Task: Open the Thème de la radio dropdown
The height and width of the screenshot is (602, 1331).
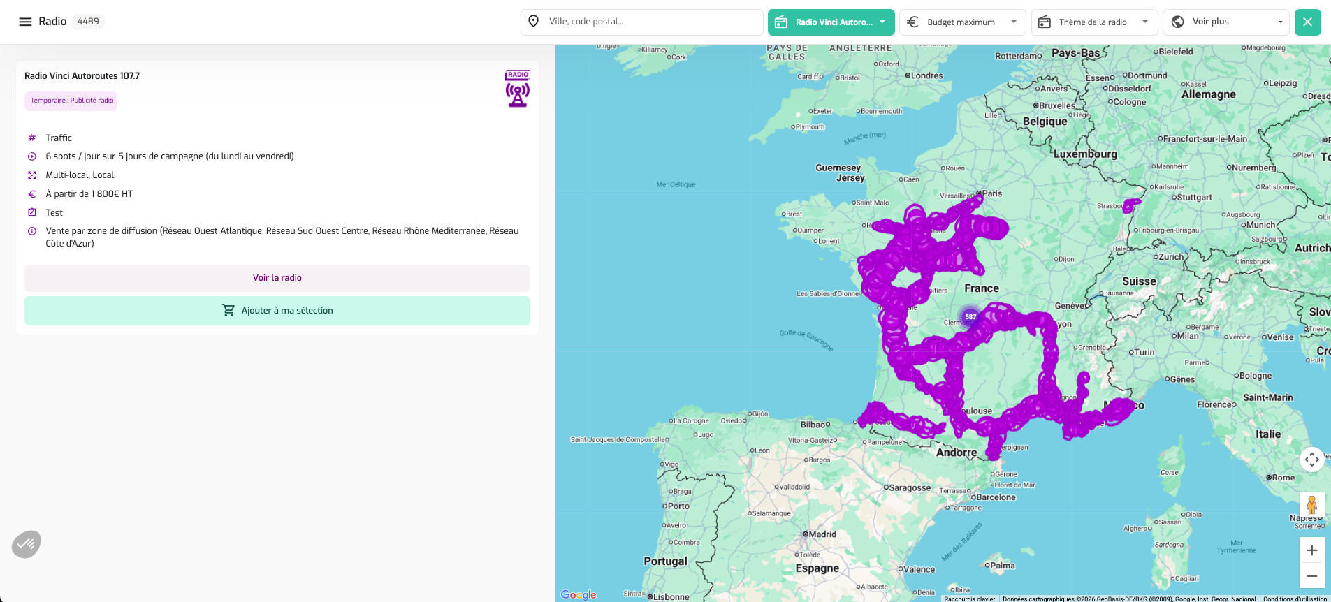Action: 1094,22
